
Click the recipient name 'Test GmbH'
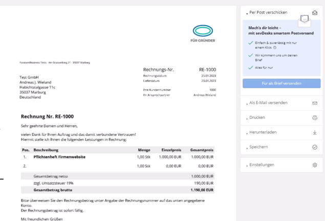point(29,77)
